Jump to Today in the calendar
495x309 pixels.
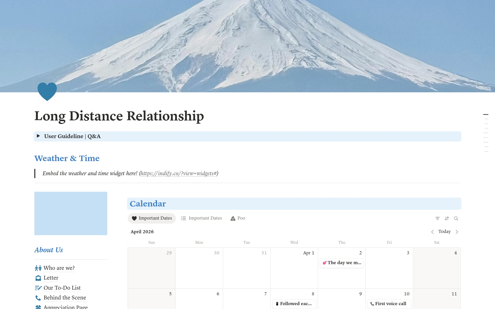(x=444, y=231)
